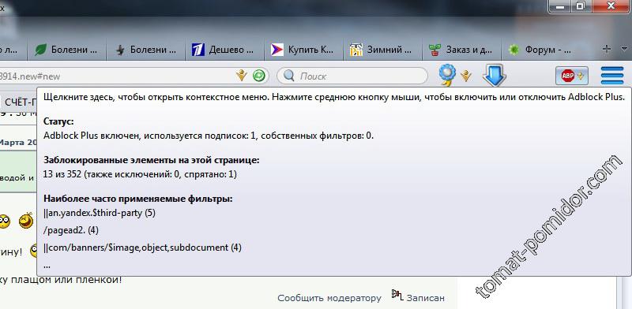
Task: Open the blue hamburger menu button
Action: (611, 76)
